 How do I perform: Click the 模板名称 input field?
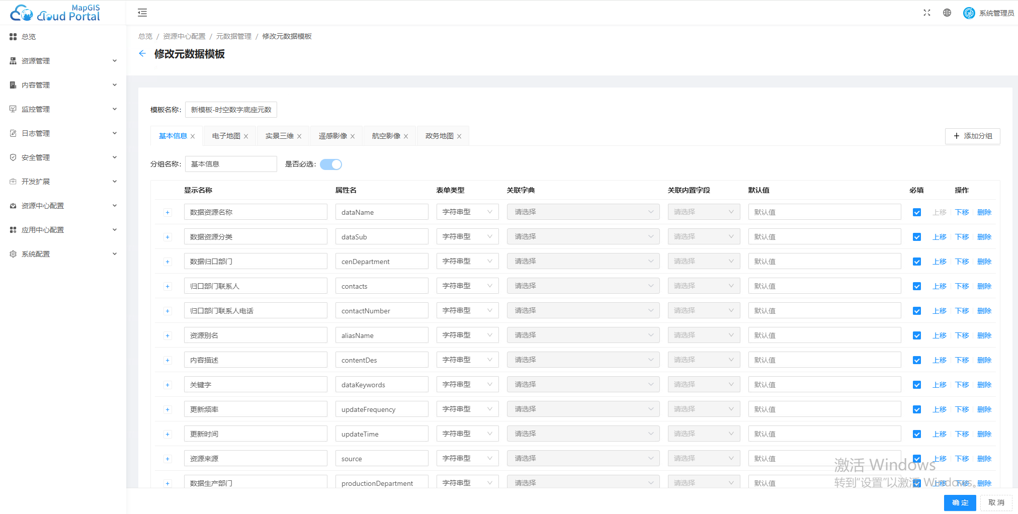[231, 110]
